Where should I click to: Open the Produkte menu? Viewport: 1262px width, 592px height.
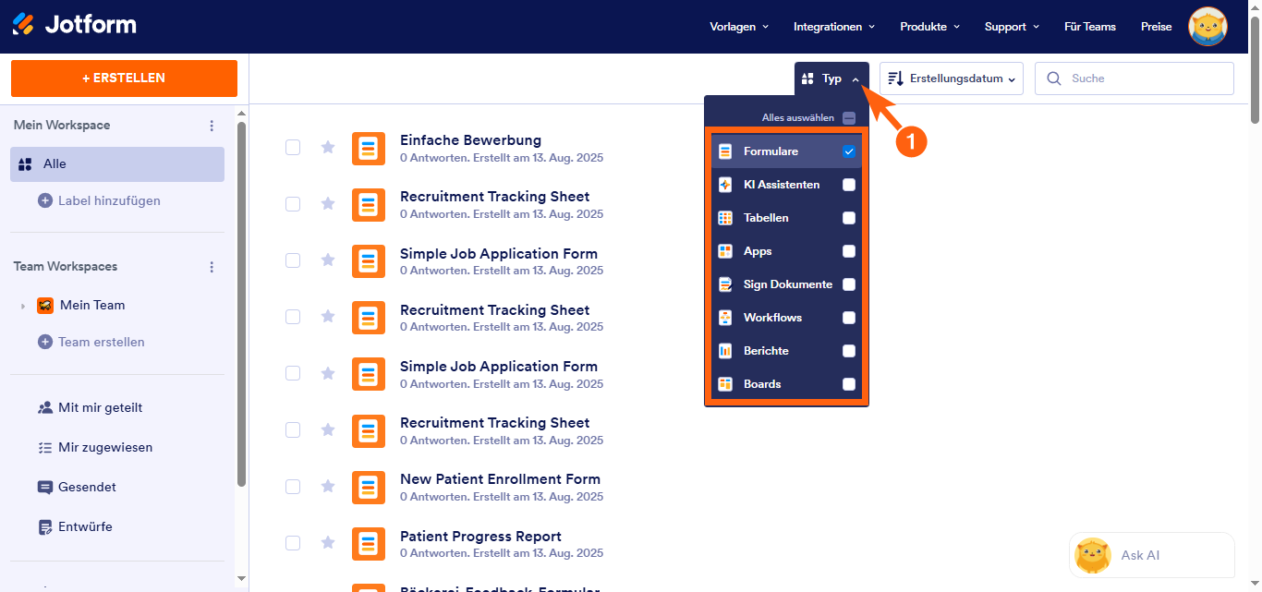[930, 27]
